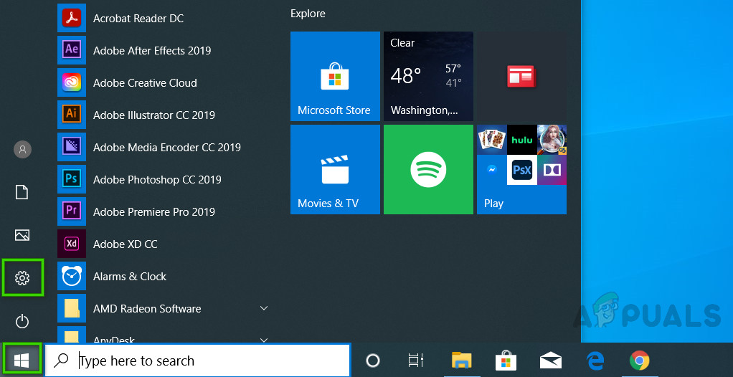The width and height of the screenshot is (733, 377).
Task: Open the Pictures icon in Start sidebar
Action: click(x=22, y=235)
